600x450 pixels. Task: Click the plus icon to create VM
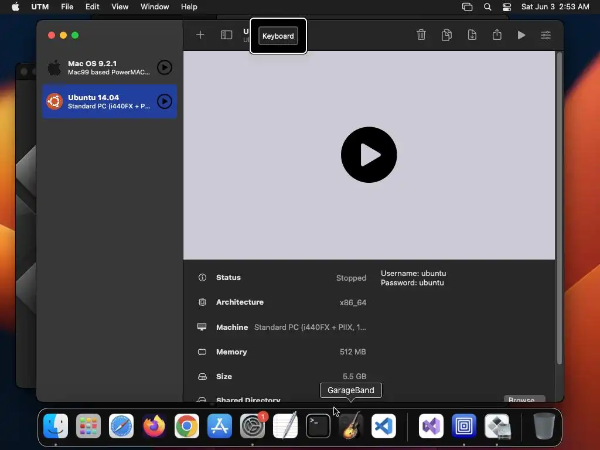pos(200,35)
